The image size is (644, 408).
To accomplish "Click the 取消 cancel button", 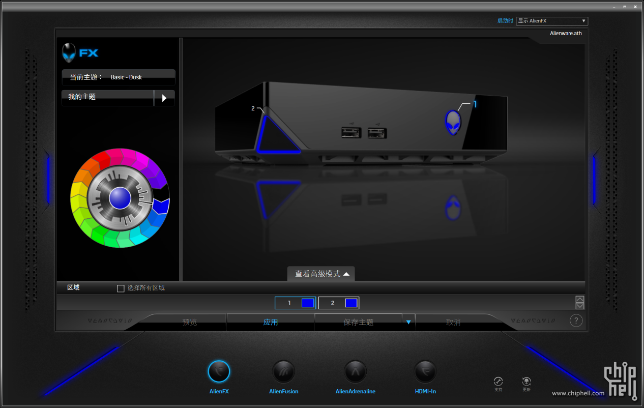I will tap(453, 322).
